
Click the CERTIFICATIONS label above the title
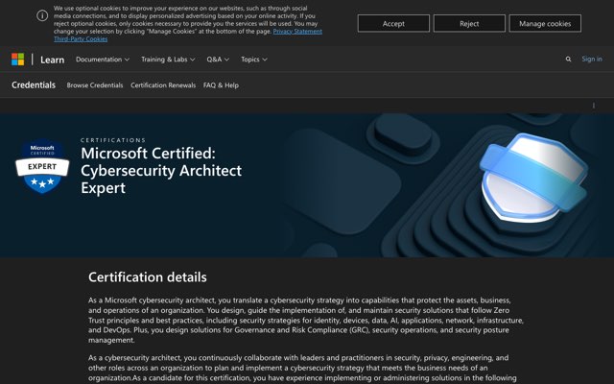pos(113,140)
